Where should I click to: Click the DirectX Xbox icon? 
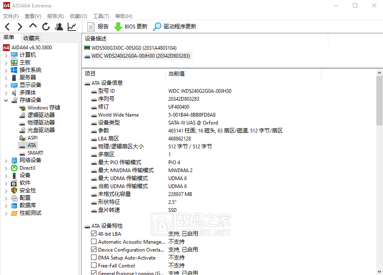pyautogui.click(x=14, y=168)
